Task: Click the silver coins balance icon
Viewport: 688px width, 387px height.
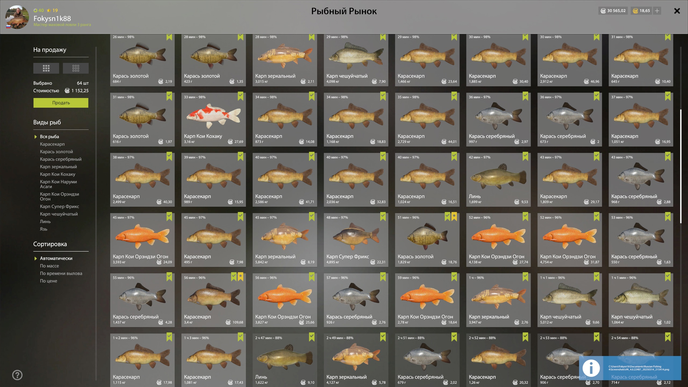Action: point(603,11)
